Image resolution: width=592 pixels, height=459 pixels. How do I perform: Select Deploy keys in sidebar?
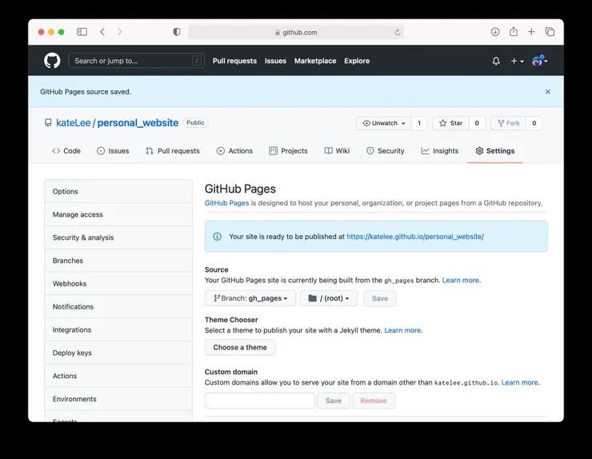point(118,353)
